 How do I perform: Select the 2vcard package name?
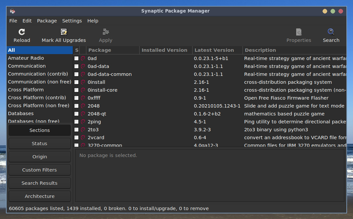(x=96, y=138)
